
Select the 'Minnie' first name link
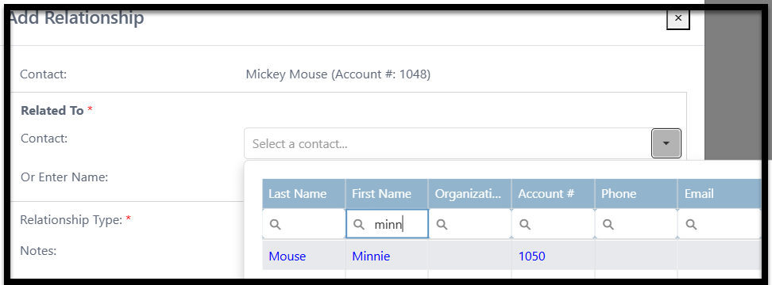coord(371,256)
